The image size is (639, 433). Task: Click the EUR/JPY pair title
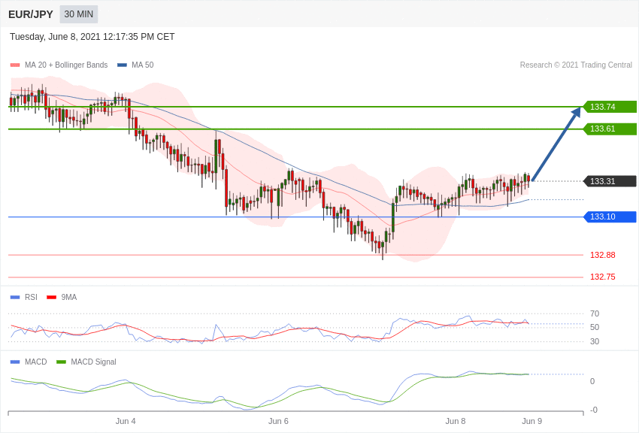pyautogui.click(x=31, y=14)
